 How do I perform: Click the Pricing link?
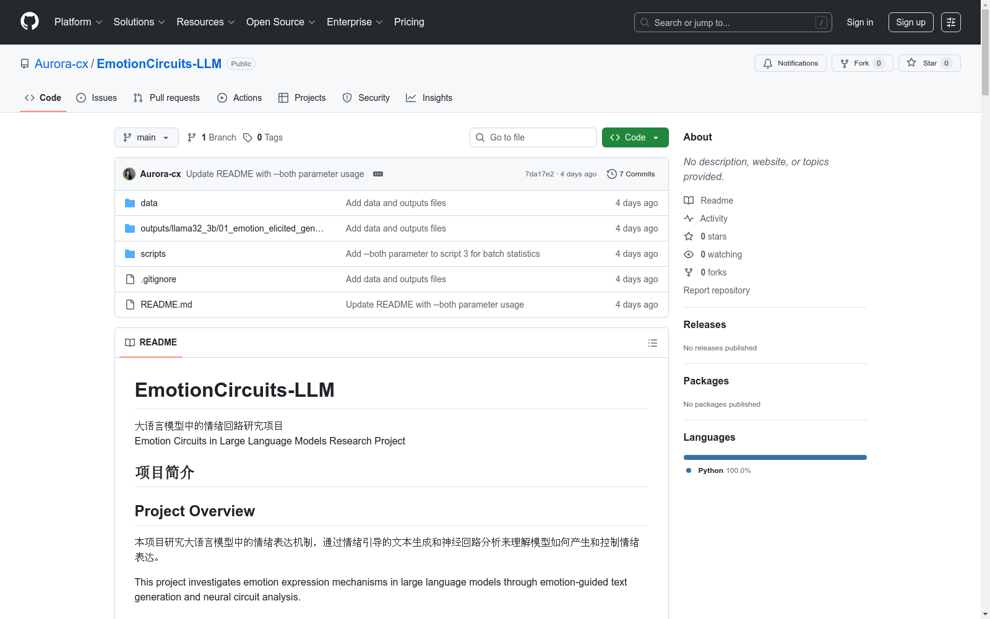click(409, 22)
